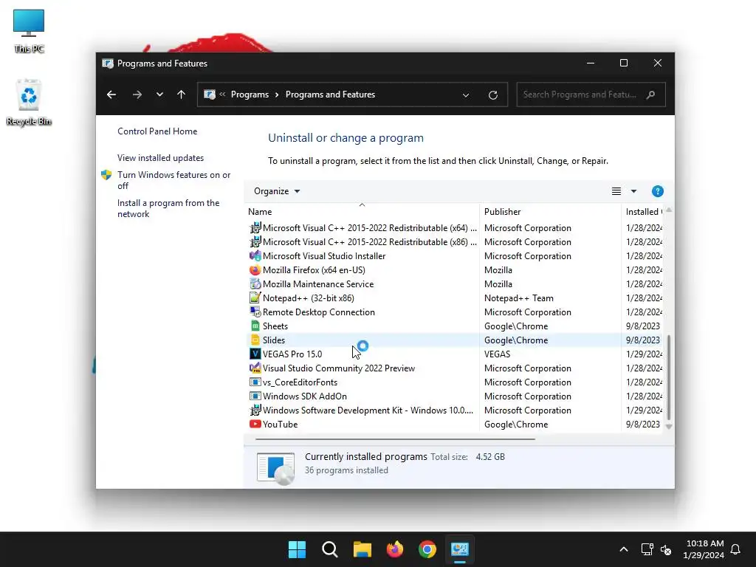Click the Forward navigation arrow
The width and height of the screenshot is (756, 567).
point(137,94)
